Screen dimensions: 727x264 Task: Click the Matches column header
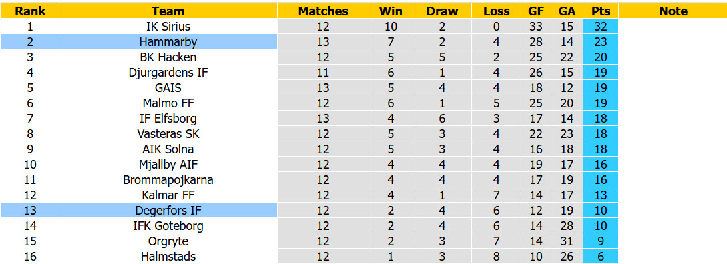point(323,11)
